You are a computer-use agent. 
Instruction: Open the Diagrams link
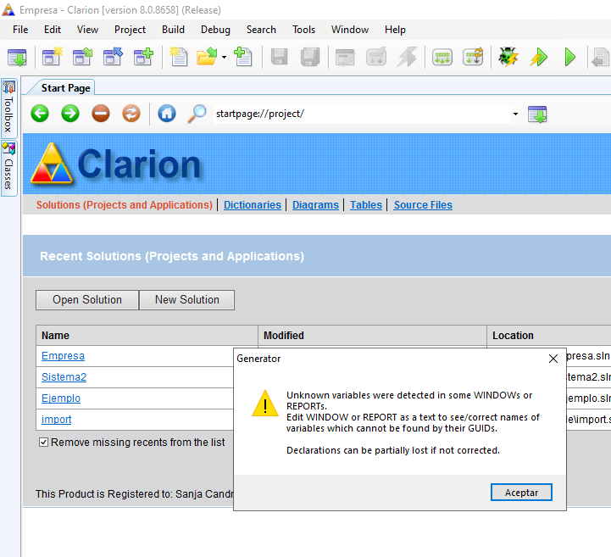[x=315, y=205]
